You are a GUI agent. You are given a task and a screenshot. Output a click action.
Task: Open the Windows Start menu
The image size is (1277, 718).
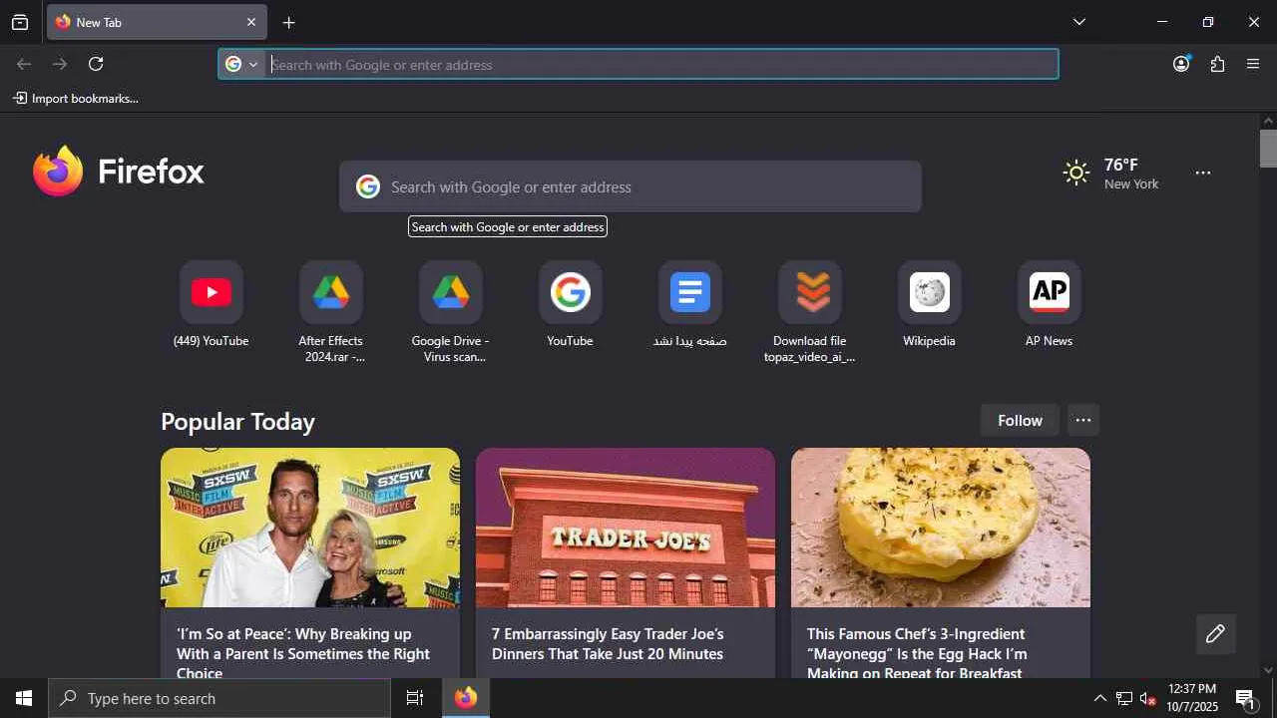(x=24, y=699)
